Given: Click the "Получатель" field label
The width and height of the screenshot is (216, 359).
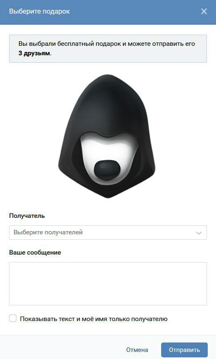Looking at the screenshot, I should pos(27,216).
